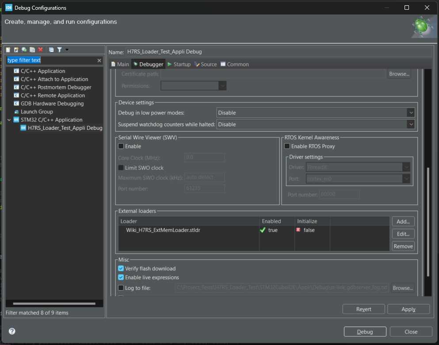Click the horizontal scrollbar under the configuration tree
This screenshot has height=345, width=439.
(54, 303)
